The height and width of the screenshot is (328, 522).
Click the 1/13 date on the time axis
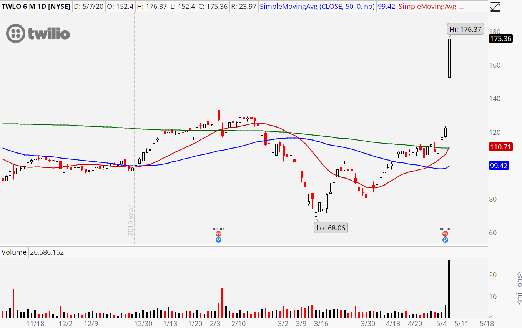tap(170, 323)
